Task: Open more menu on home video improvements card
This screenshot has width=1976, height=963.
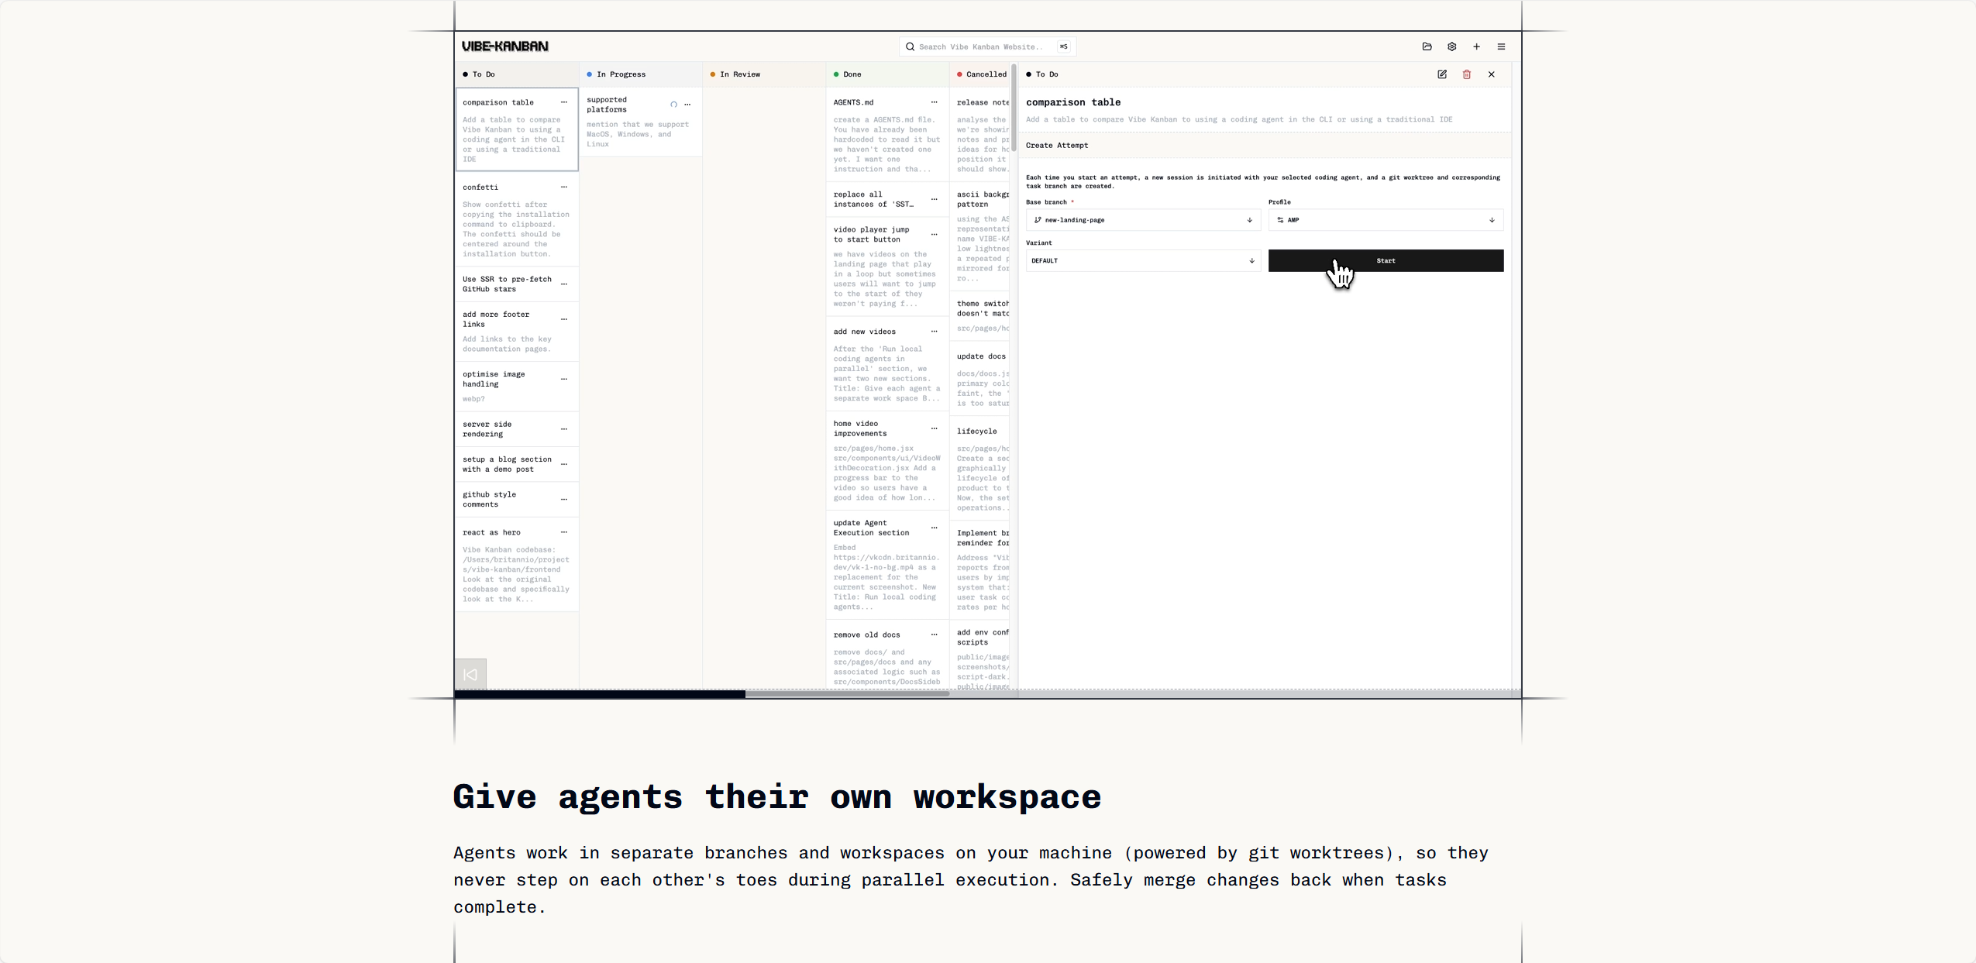Action: [935, 428]
